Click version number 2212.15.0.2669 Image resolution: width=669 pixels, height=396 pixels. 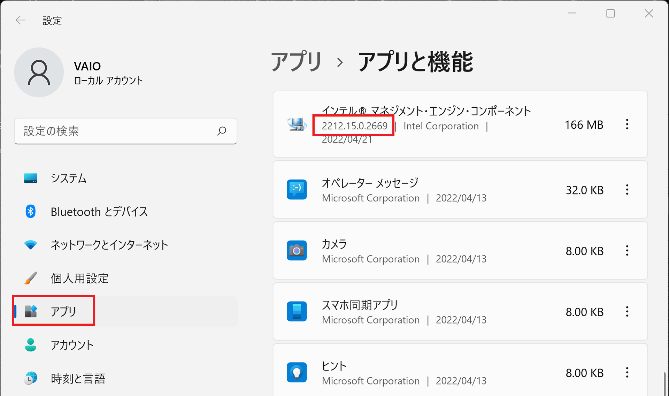point(354,126)
